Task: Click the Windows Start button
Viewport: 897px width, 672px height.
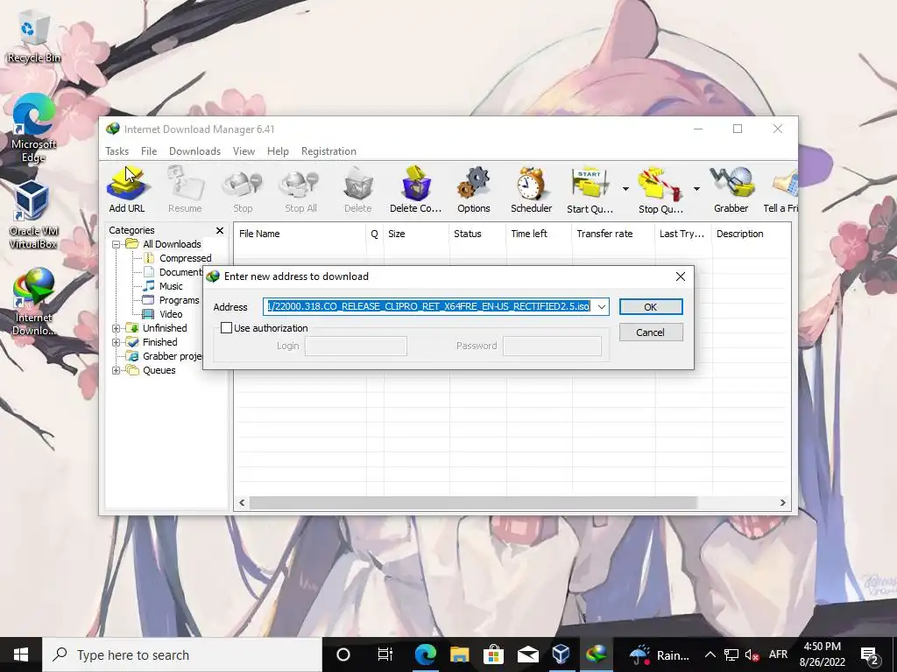Action: [x=21, y=654]
